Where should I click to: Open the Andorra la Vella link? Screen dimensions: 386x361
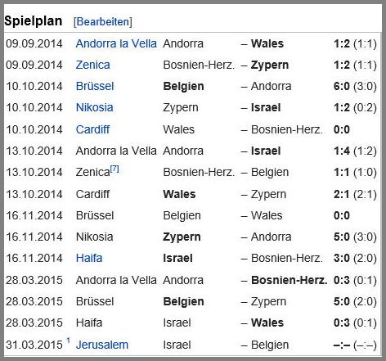click(x=116, y=43)
